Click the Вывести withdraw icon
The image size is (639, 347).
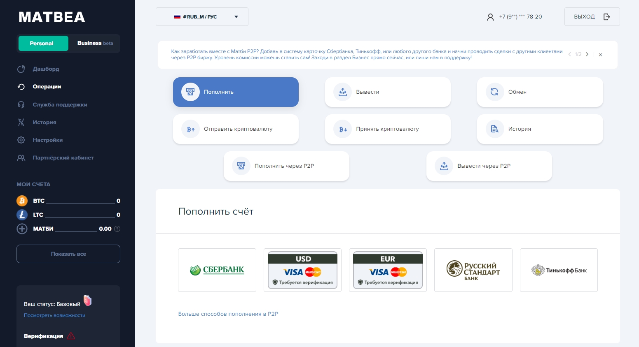[342, 92]
